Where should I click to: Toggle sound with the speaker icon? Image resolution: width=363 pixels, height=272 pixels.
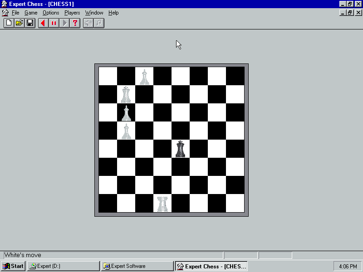pos(88,23)
